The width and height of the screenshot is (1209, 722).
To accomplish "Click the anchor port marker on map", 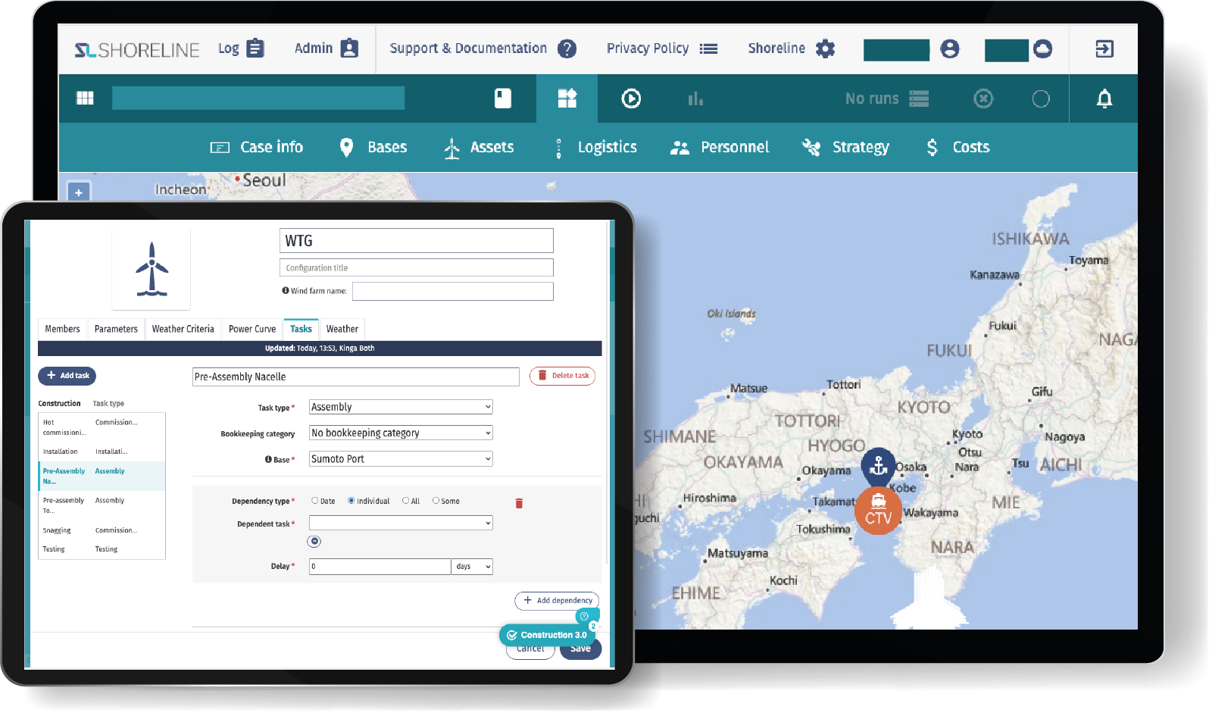I will 878,464.
